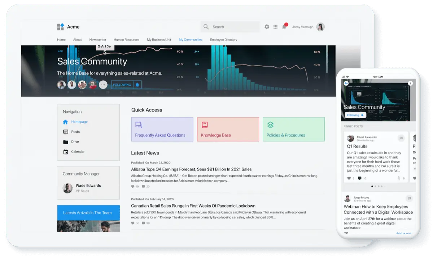Open the Posts icon in Navigation
The width and height of the screenshot is (433, 258).
[65, 132]
